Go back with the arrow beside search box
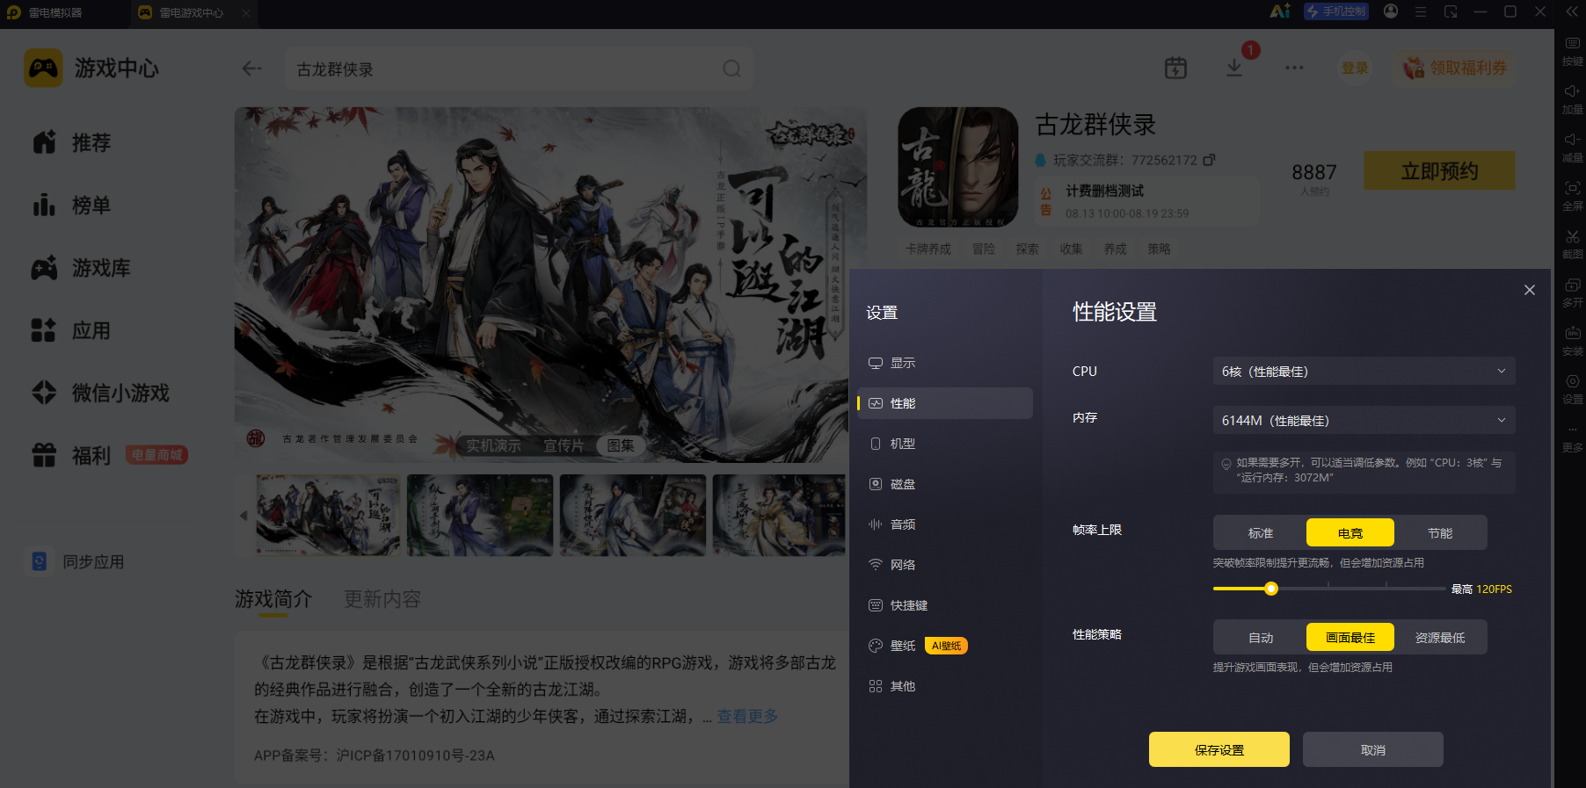 [x=252, y=69]
